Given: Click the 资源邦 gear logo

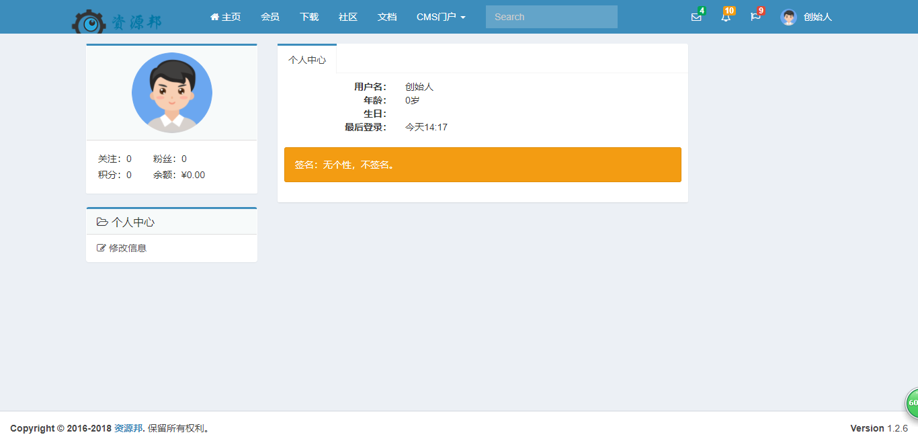Looking at the screenshot, I should (x=117, y=22).
